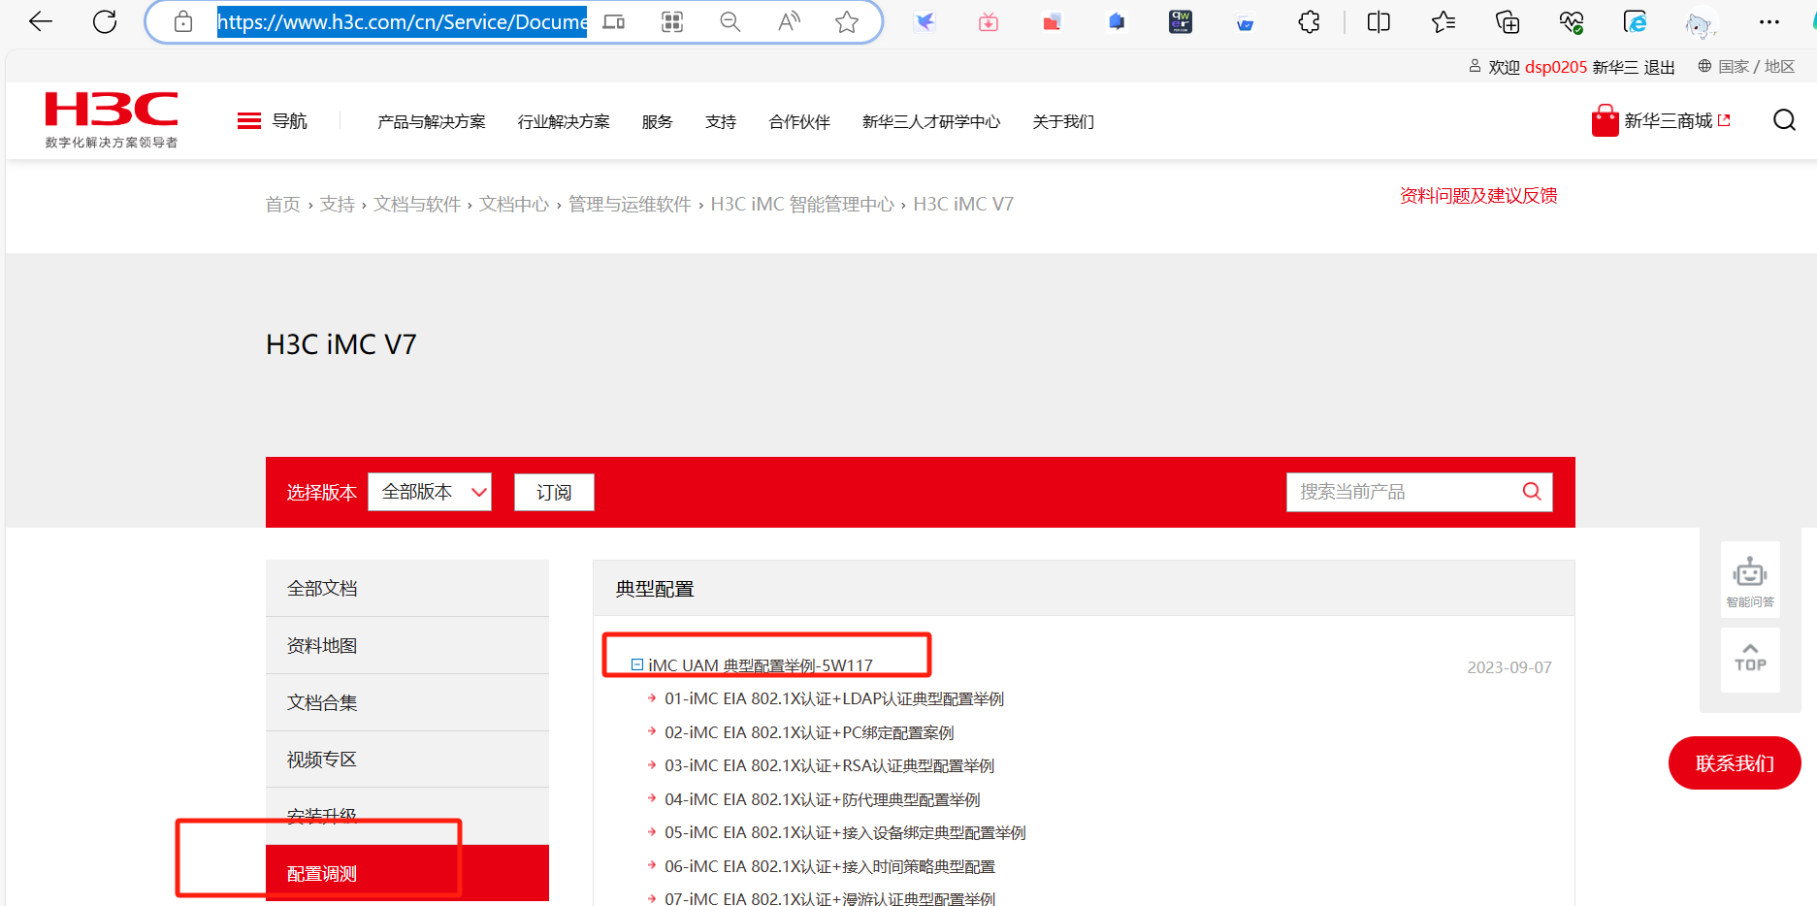
Task: Open the 智能问答 robot assistant
Action: click(x=1750, y=580)
